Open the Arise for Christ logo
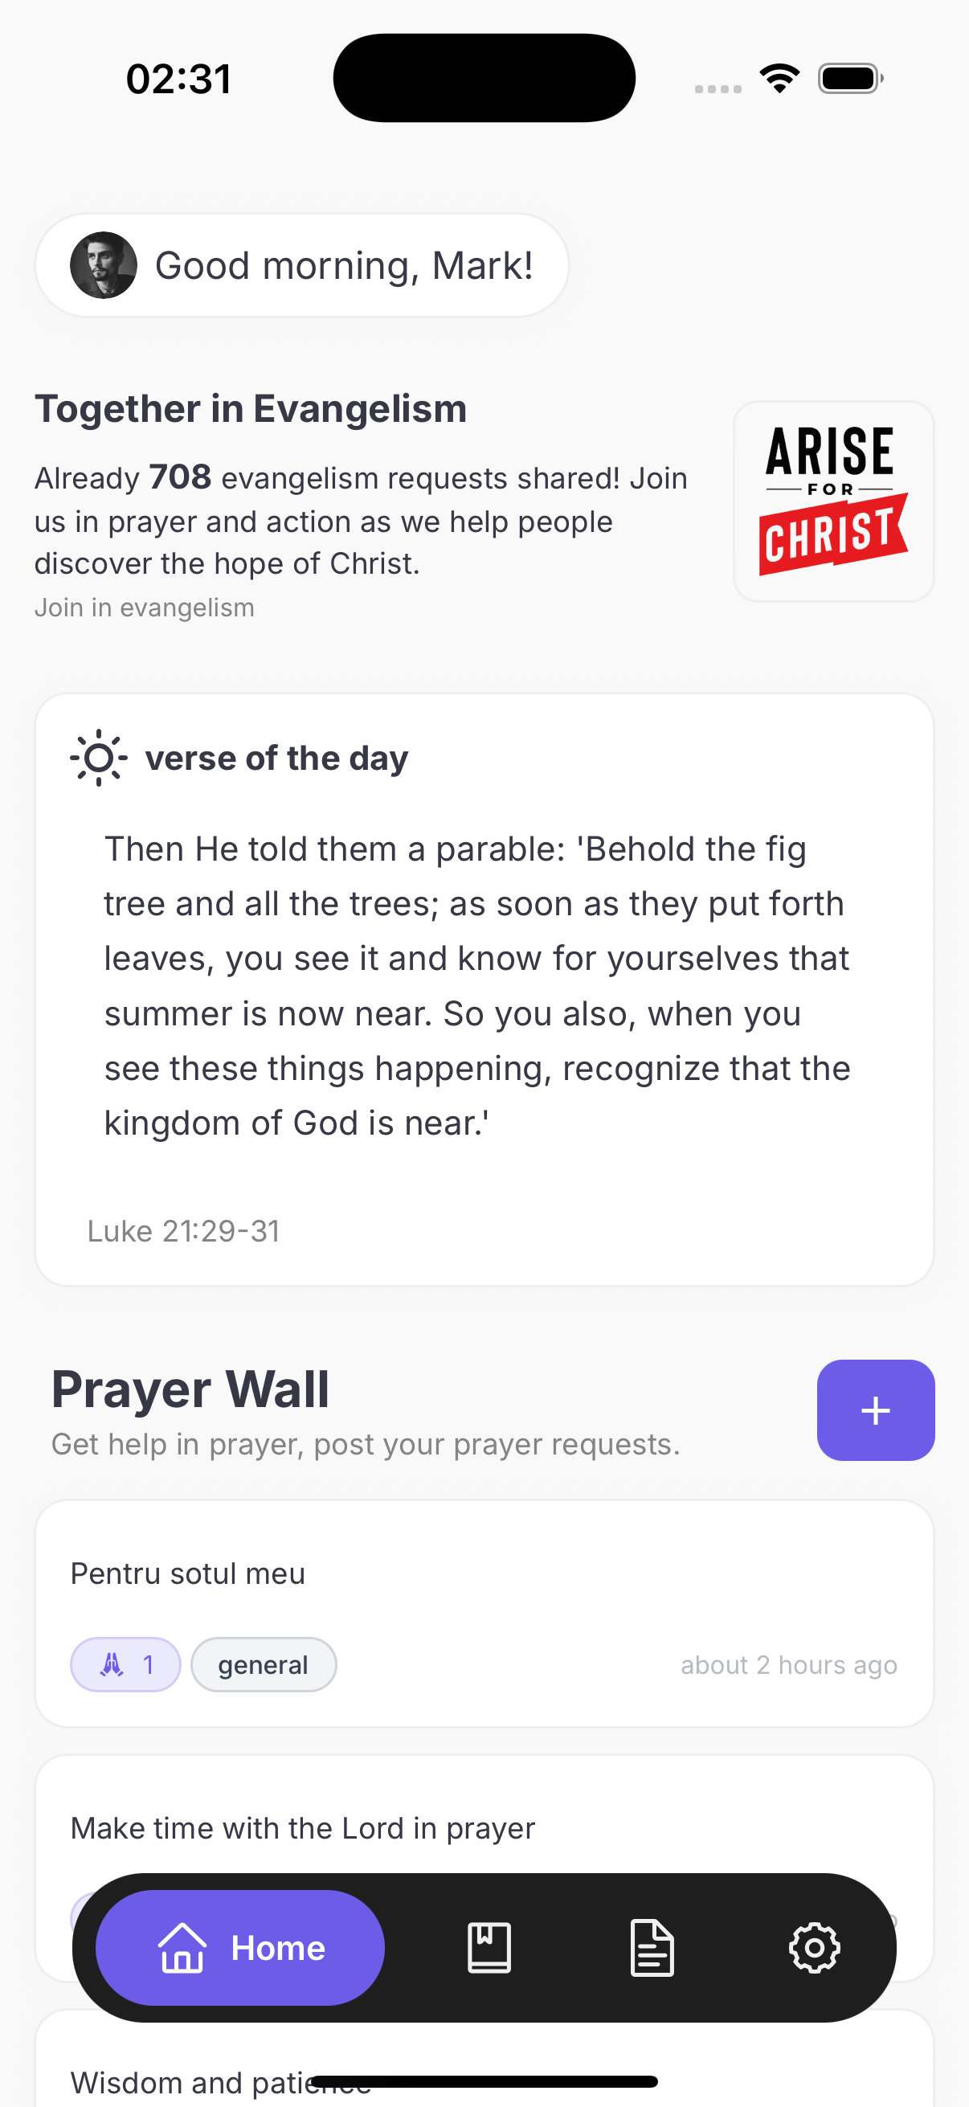 pyautogui.click(x=833, y=501)
